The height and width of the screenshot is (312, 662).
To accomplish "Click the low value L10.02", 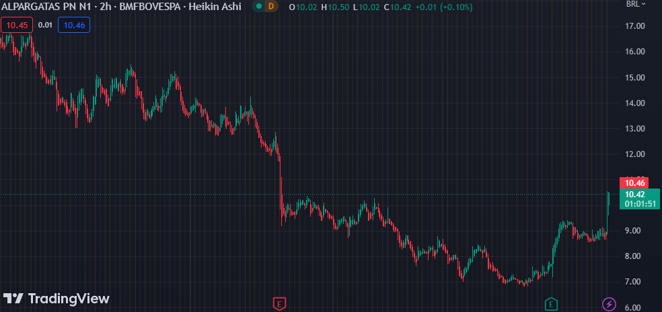I will (x=367, y=7).
